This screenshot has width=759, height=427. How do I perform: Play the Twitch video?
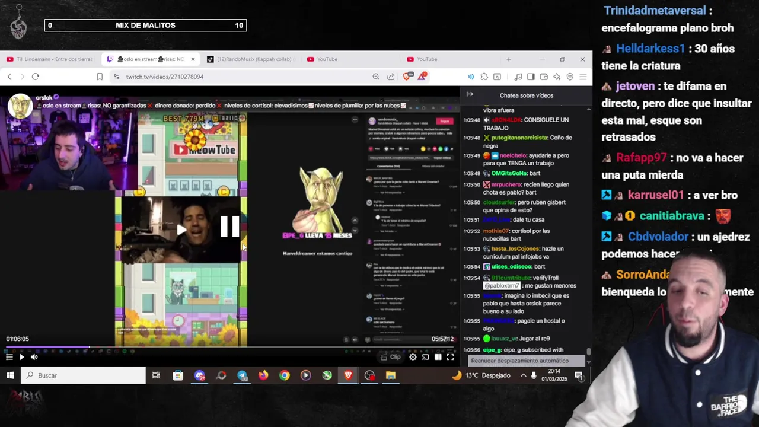(21, 357)
